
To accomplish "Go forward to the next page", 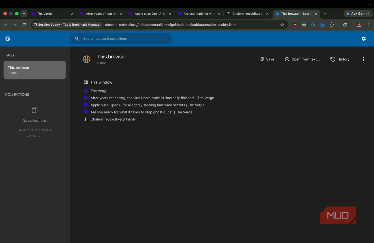I will point(15,25).
